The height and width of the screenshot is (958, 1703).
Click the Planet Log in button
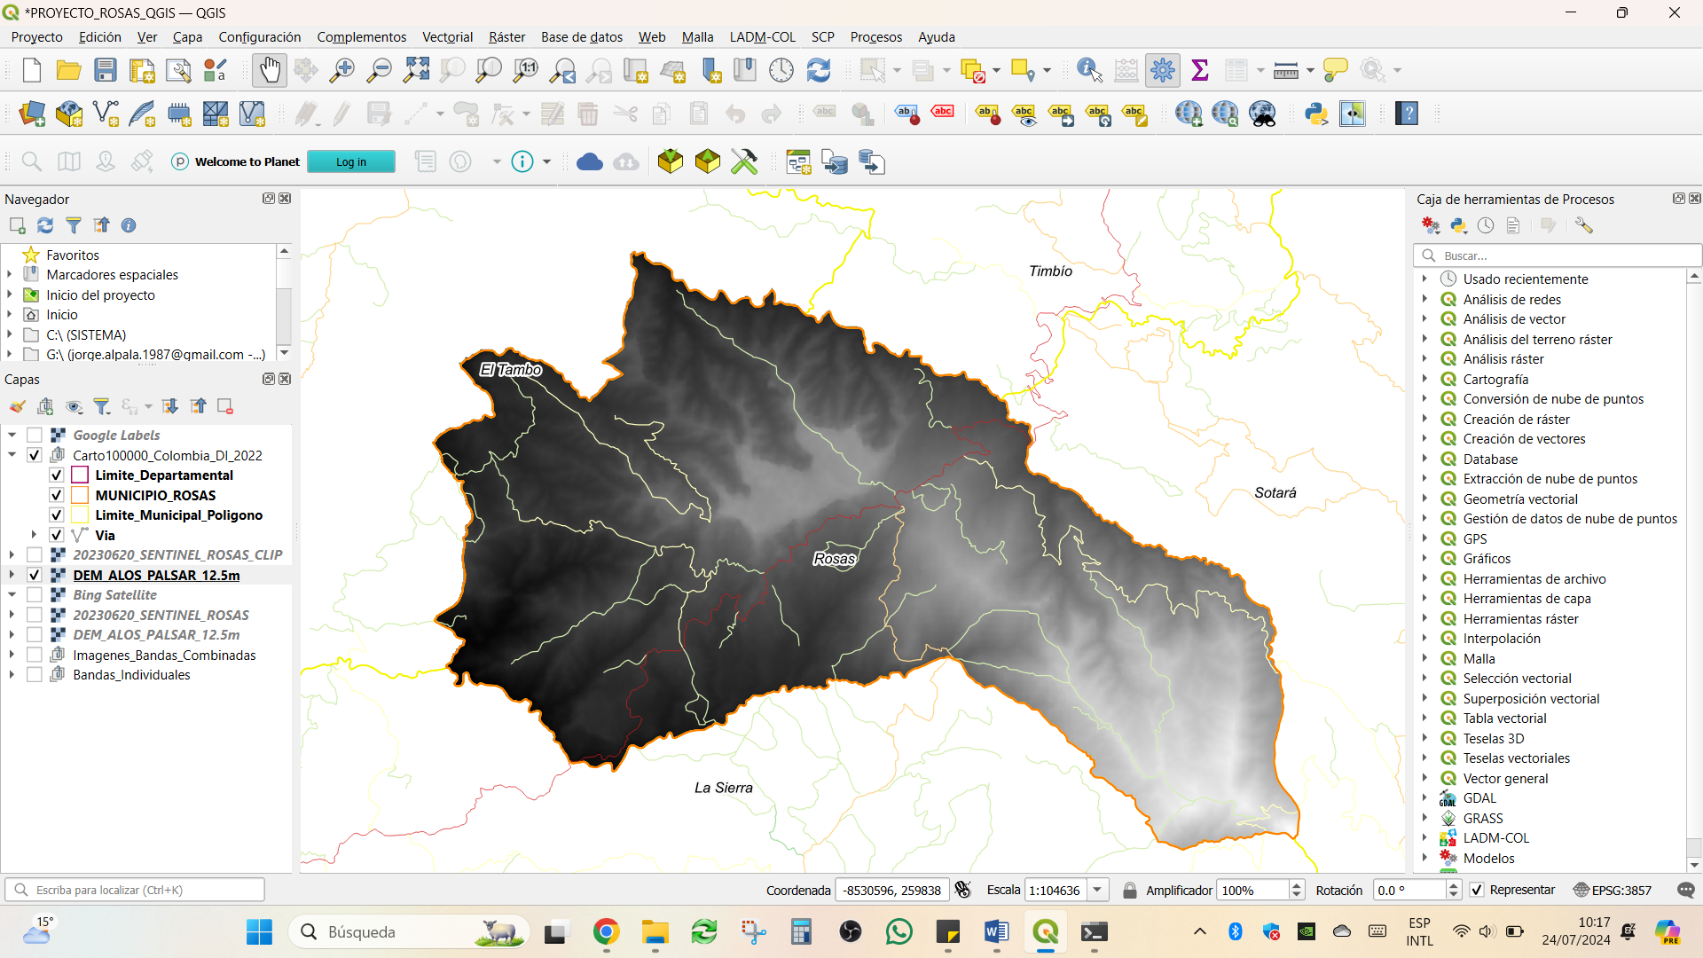point(351,161)
